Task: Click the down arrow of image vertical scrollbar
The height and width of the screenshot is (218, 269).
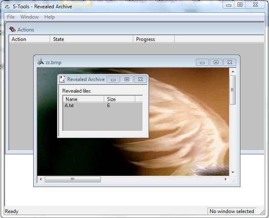Action: click(233, 172)
